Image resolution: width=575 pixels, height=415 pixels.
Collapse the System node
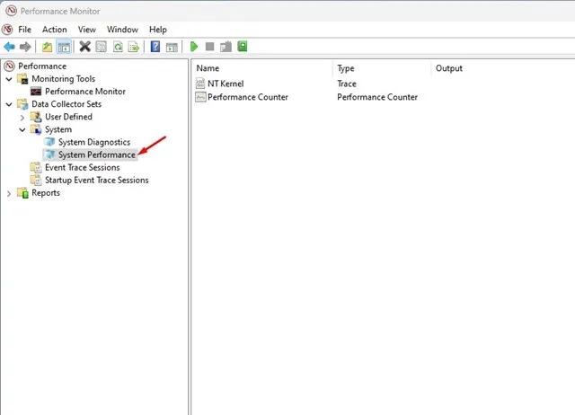(x=22, y=129)
